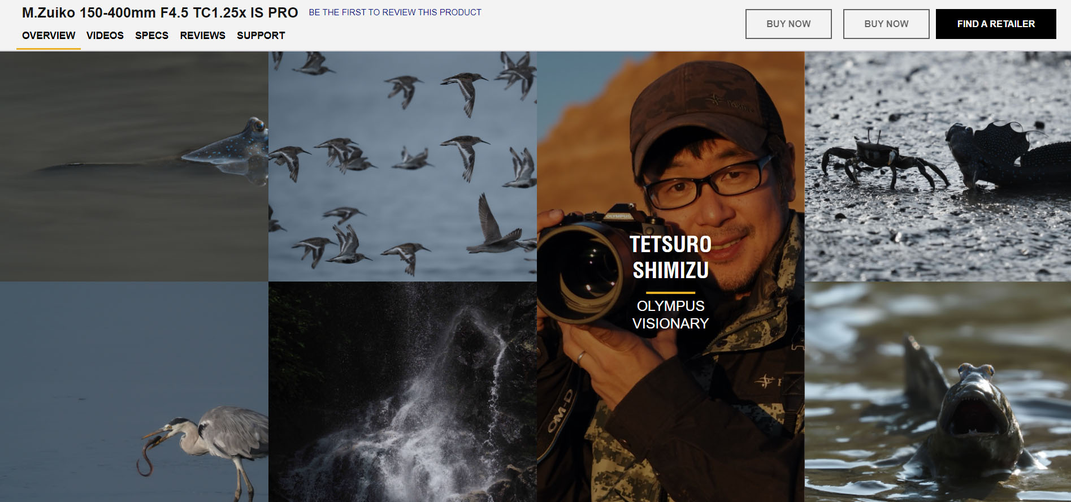Screen dimensions: 1071x502
Task: Click 'Be the first to review this product'
Action: point(395,12)
